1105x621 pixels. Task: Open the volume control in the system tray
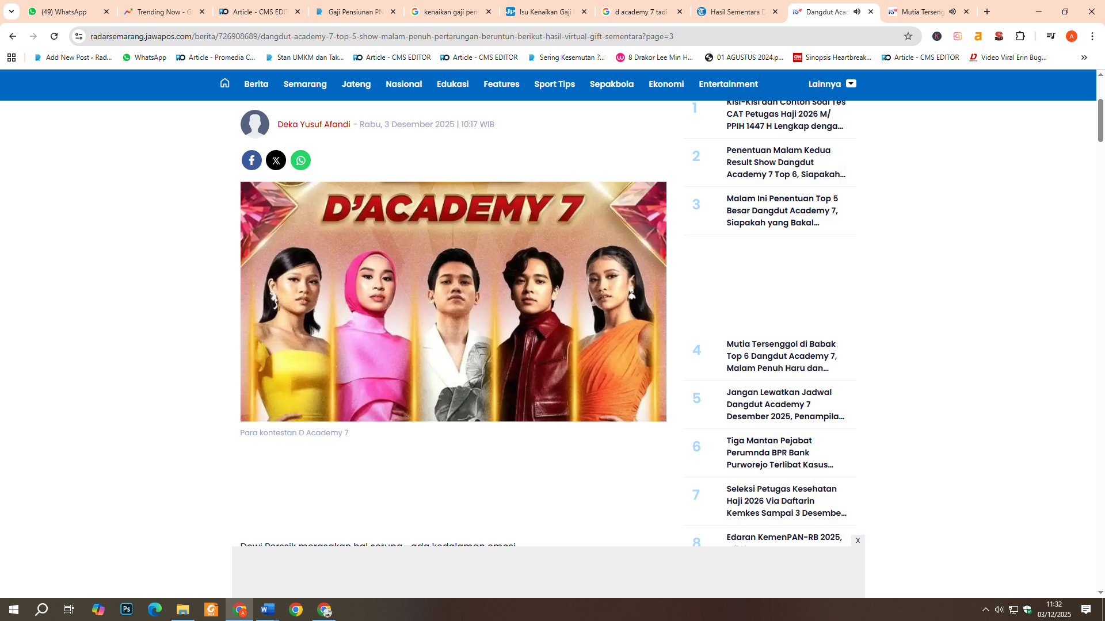(x=1000, y=609)
